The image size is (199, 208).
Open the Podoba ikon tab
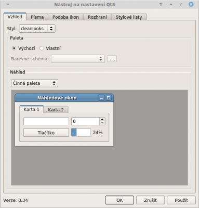click(x=65, y=17)
